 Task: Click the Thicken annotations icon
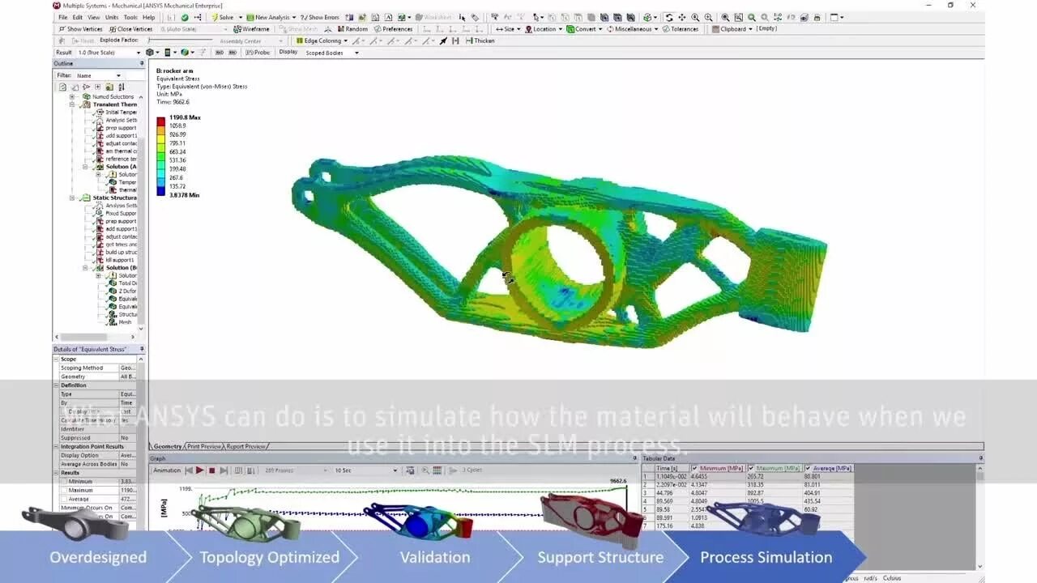click(469, 40)
